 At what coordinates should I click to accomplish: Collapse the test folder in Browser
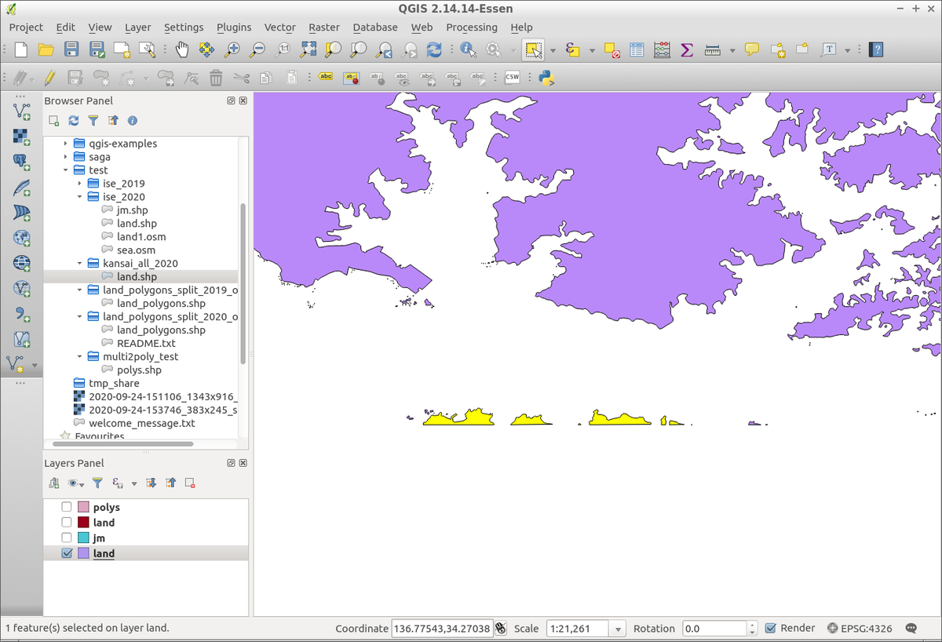pyautogui.click(x=66, y=170)
